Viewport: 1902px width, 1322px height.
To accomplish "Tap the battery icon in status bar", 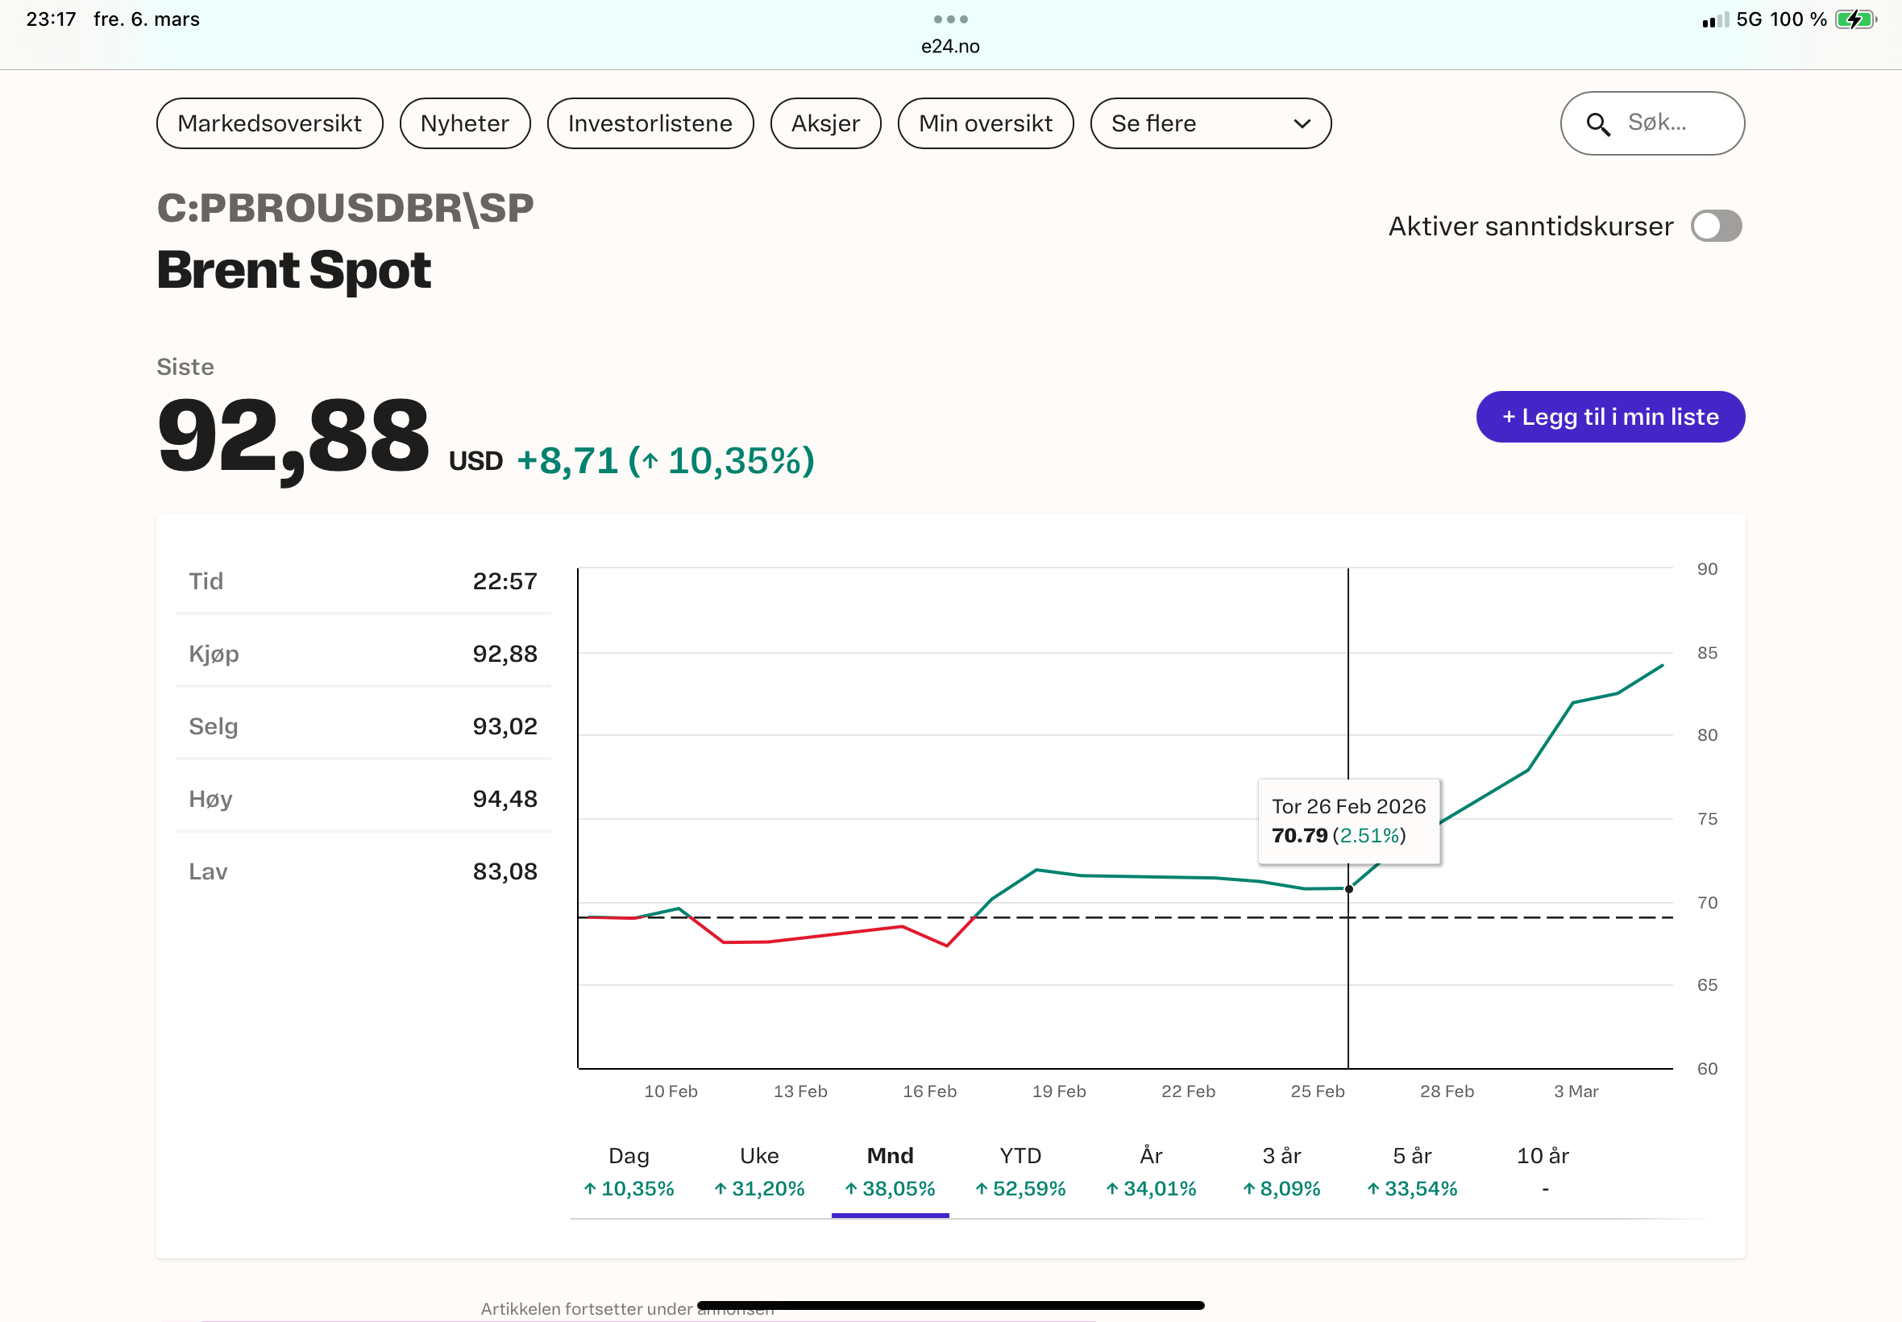I will 1855,19.
